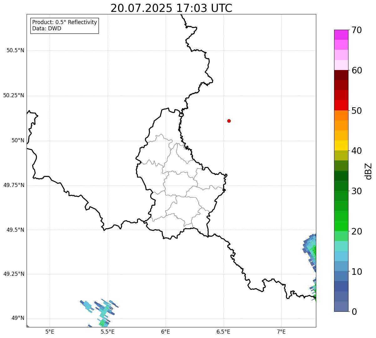
Task: Click the bright green colorbar segment above 20
Action: [x=341, y=226]
